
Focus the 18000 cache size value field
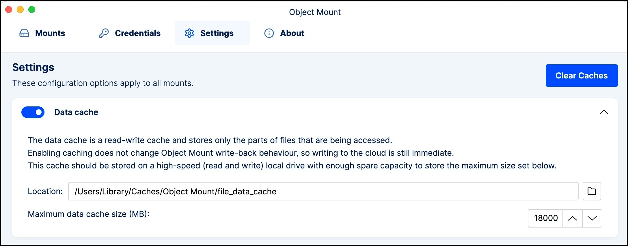pos(546,218)
